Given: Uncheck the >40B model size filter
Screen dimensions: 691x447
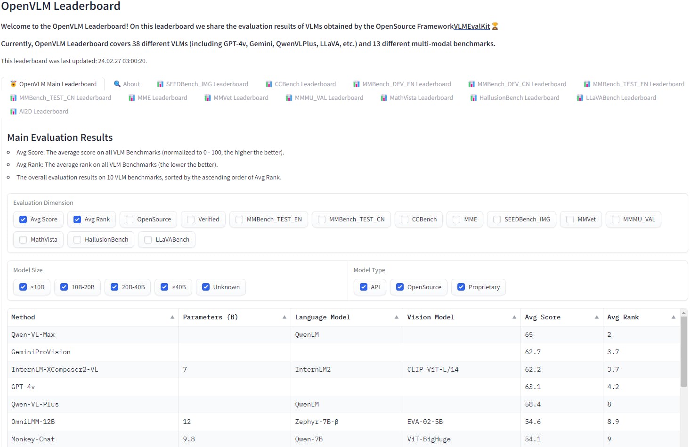Looking at the screenshot, I should [x=164, y=287].
